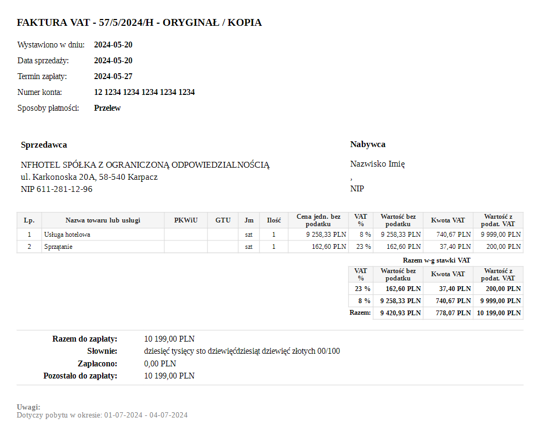
Task: Select the amount in words after 'Słownie'
Action: (x=242, y=351)
